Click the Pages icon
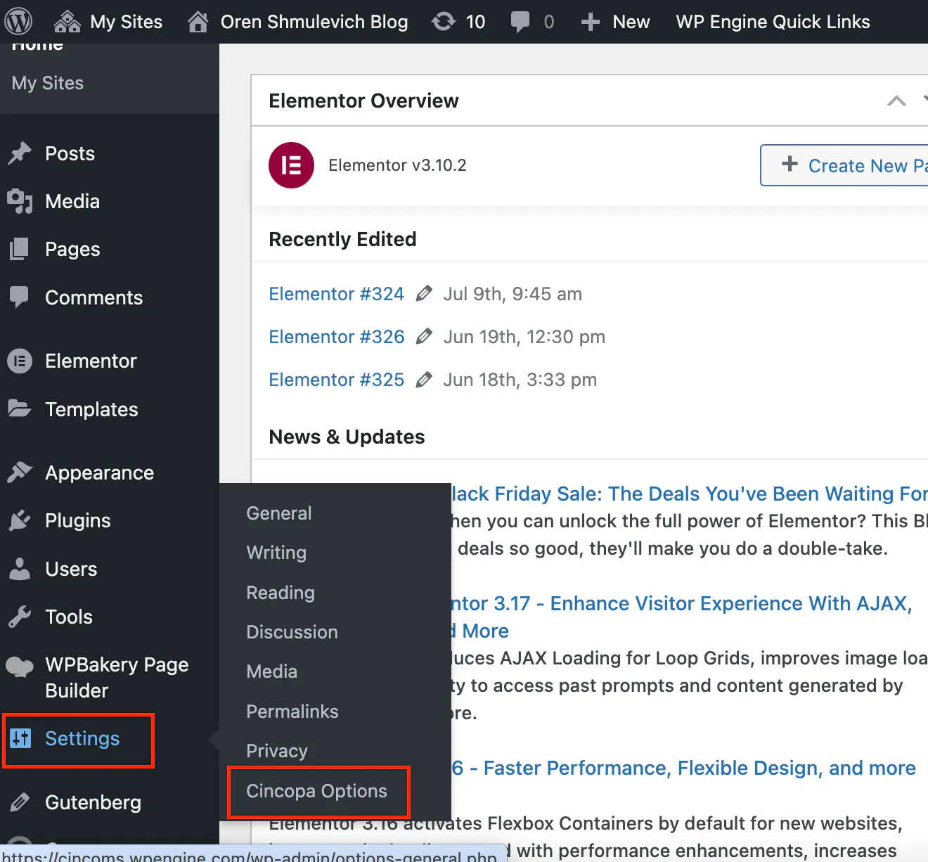Viewport: 928px width, 862px height. coord(20,249)
